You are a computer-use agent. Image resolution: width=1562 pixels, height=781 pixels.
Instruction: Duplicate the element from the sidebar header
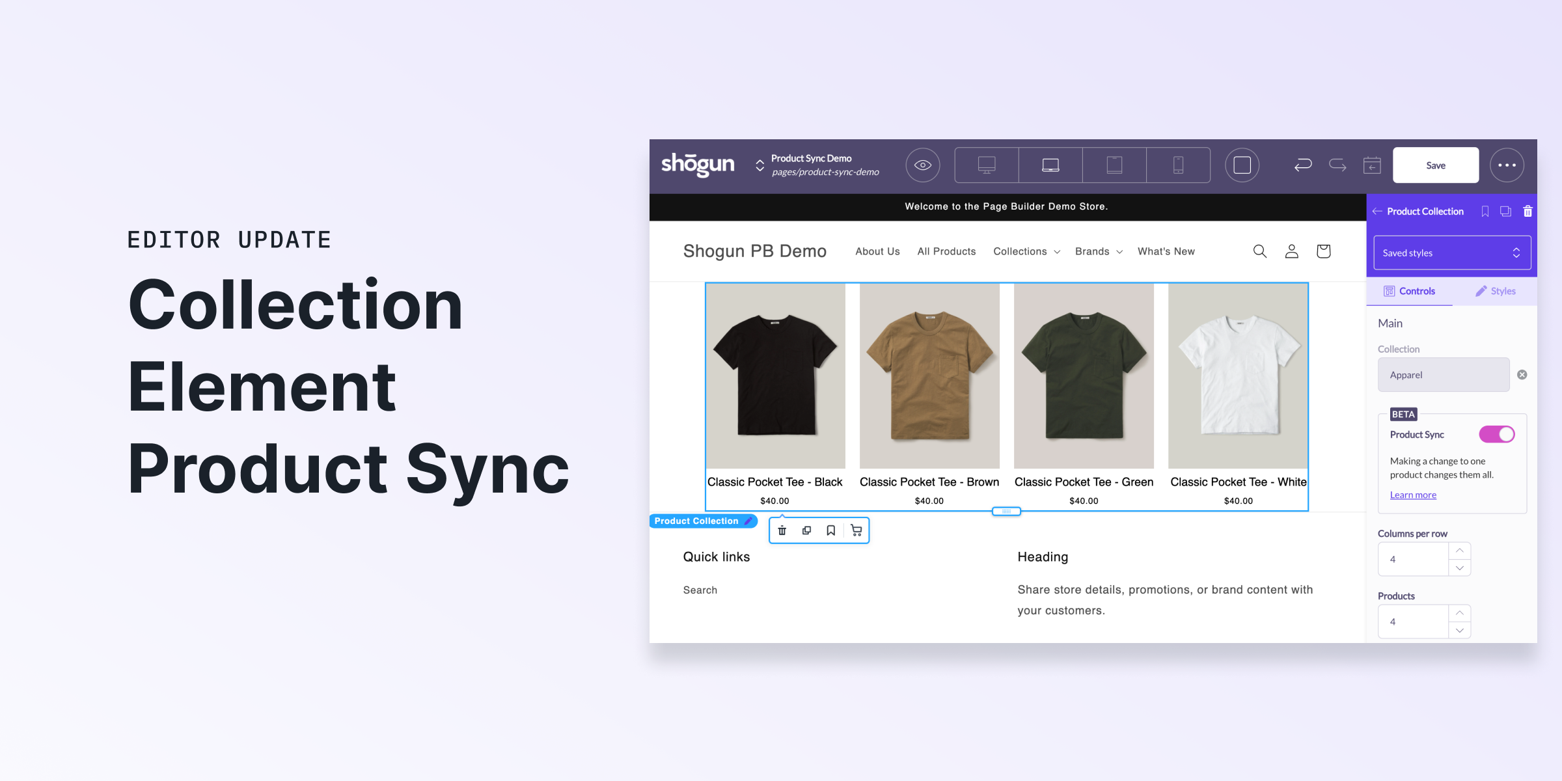pos(1506,212)
